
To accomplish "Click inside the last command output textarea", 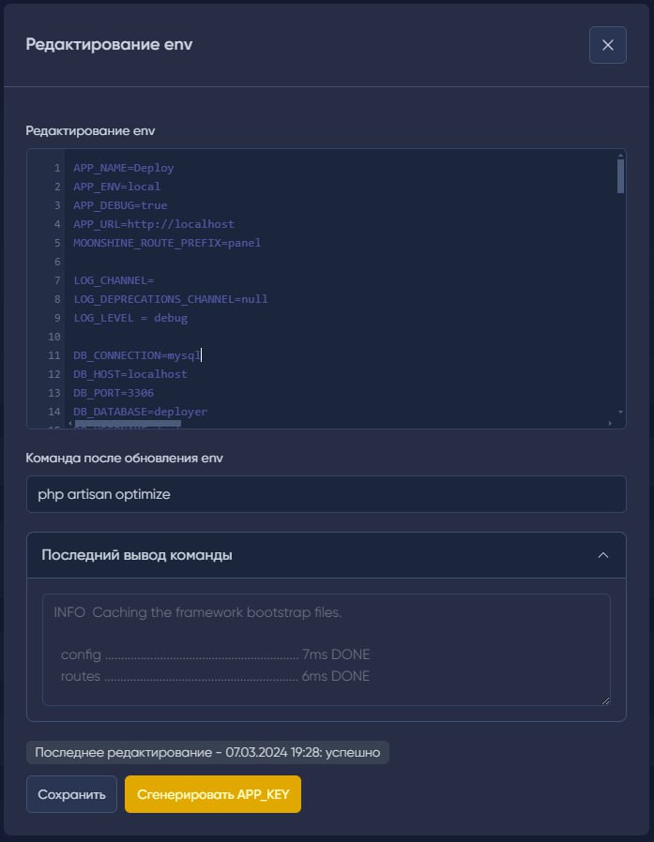I will click(x=326, y=649).
